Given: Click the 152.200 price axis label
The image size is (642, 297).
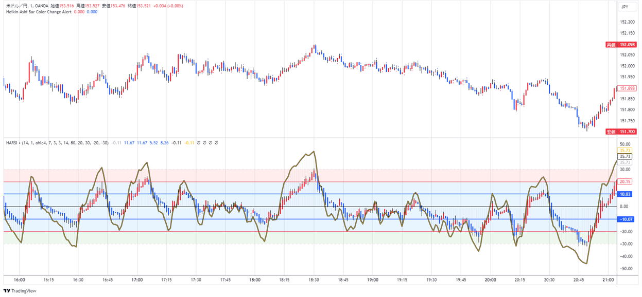Looking at the screenshot, I should (627, 22).
